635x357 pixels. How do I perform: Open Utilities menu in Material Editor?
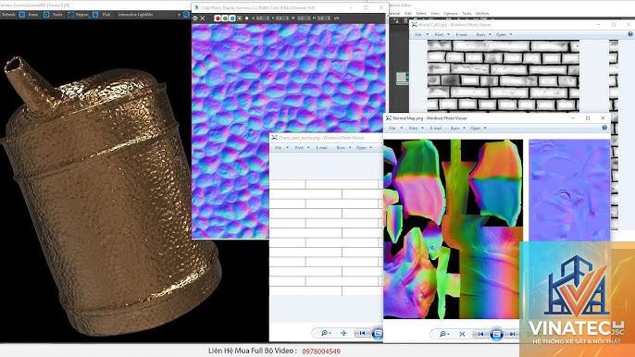[482, 13]
